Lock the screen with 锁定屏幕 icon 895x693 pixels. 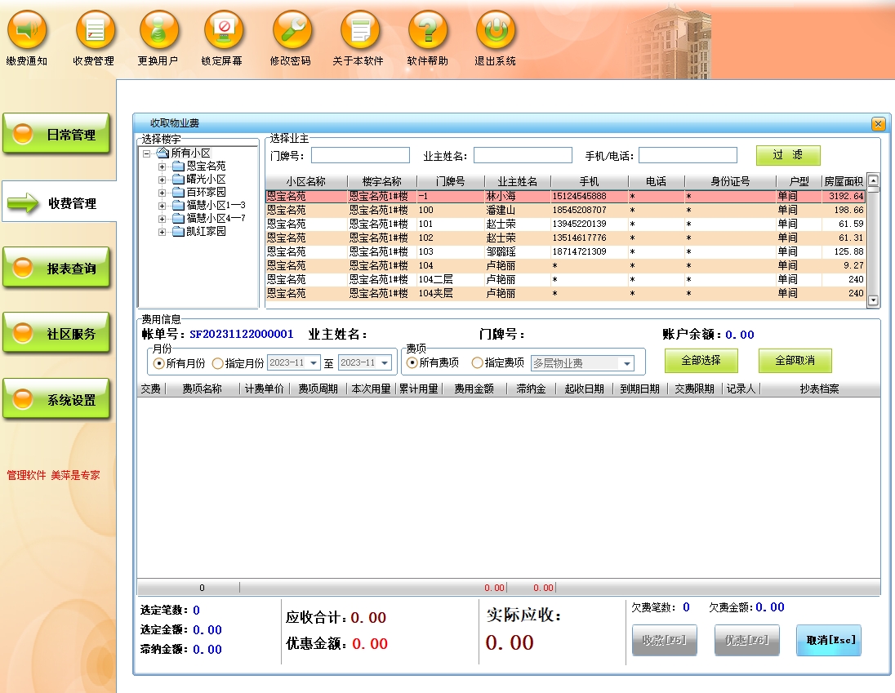pyautogui.click(x=223, y=32)
